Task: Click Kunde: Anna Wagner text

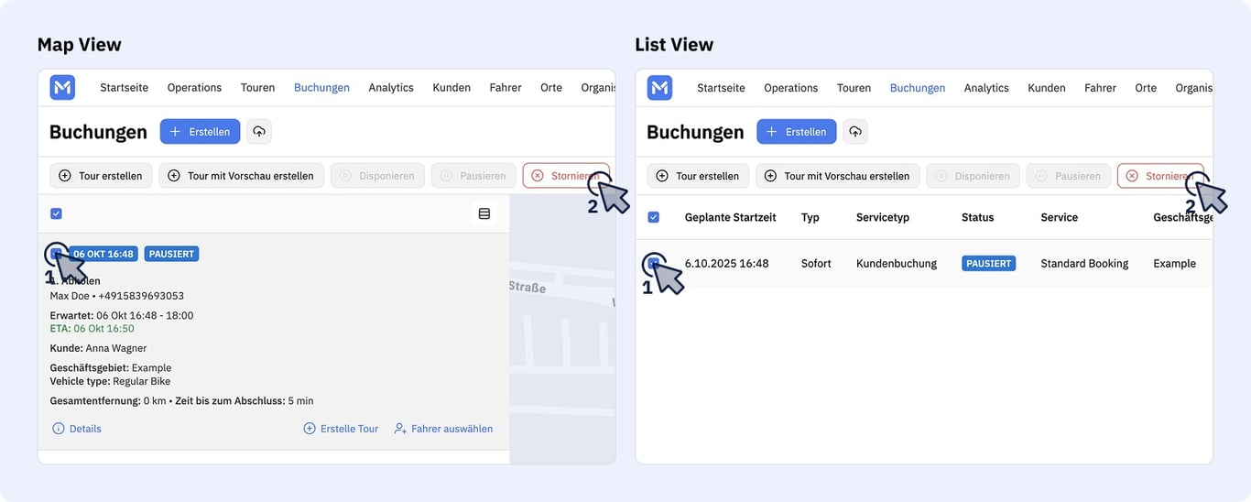Action: coord(98,348)
